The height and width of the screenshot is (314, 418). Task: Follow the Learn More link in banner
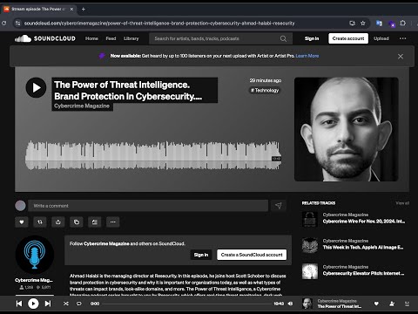point(307,56)
